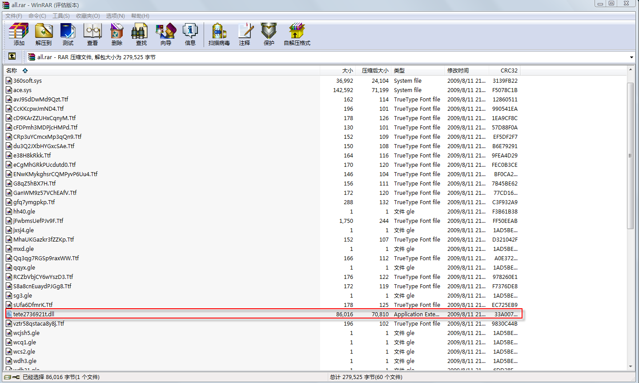
Task: Open the 注释 (Comment) tool
Action: click(x=245, y=35)
